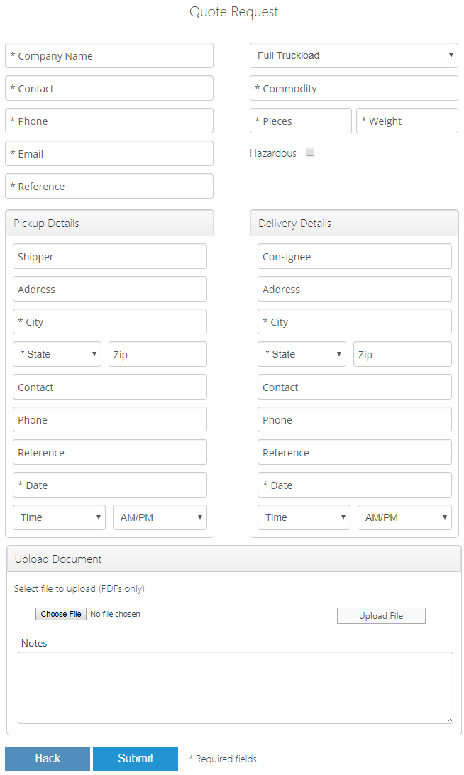Open the delivery AM/PM dropdown
Image resolution: width=464 pixels, height=775 pixels.
pos(404,517)
